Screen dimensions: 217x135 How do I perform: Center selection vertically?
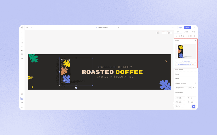[x=188, y=36]
